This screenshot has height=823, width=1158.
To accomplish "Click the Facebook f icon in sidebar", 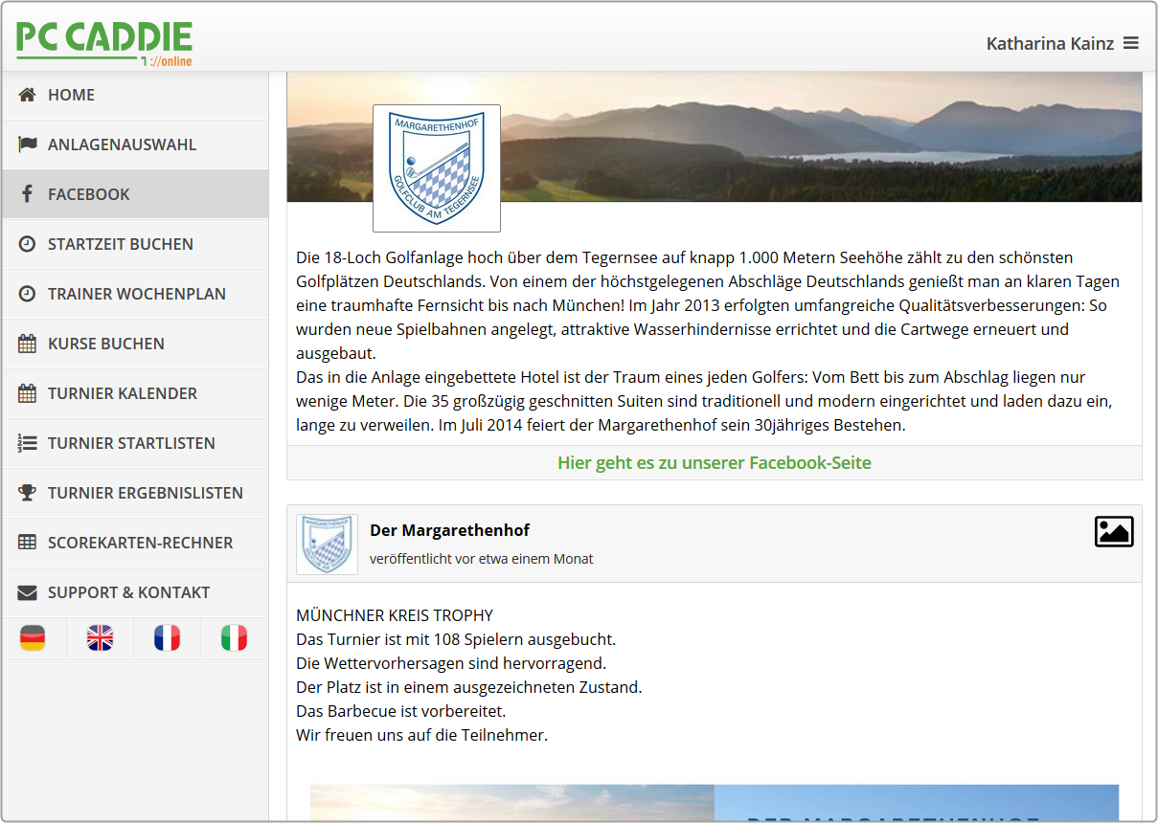I will point(27,194).
